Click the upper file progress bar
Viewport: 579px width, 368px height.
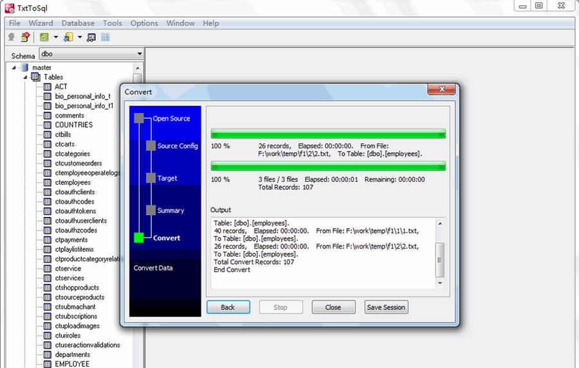328,134
